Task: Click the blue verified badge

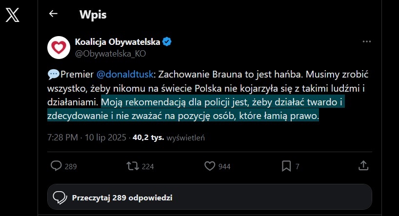Action: [x=167, y=42]
